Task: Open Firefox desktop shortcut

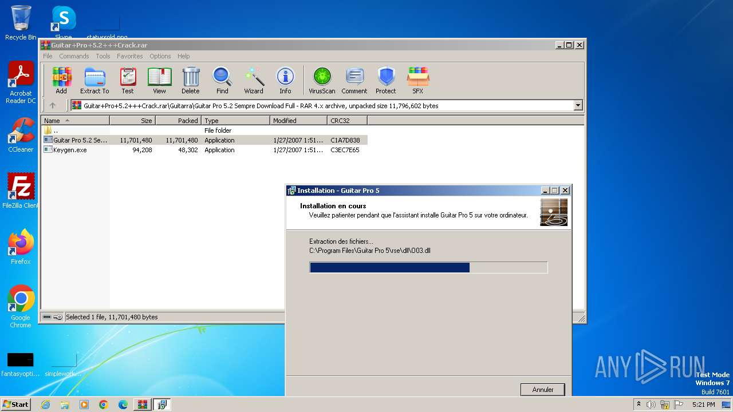Action: point(21,247)
